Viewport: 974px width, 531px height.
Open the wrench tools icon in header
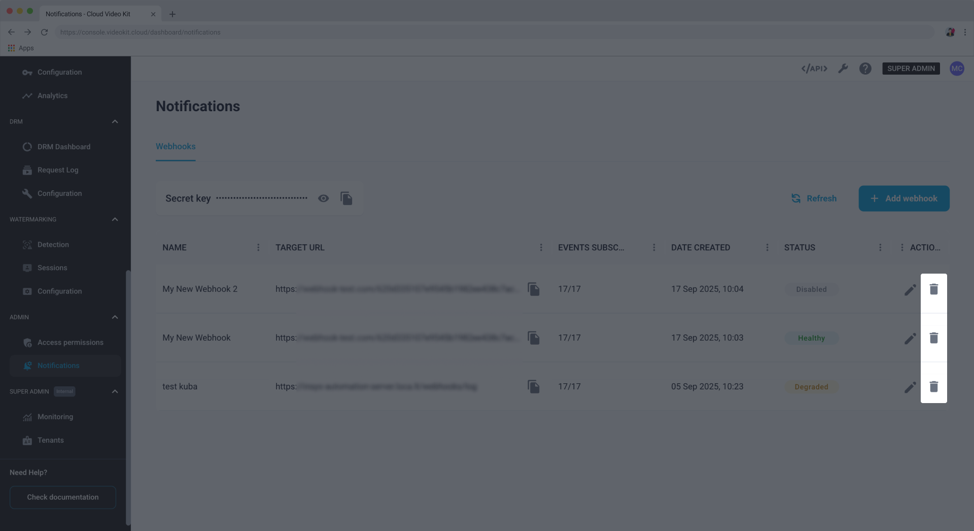pos(843,69)
